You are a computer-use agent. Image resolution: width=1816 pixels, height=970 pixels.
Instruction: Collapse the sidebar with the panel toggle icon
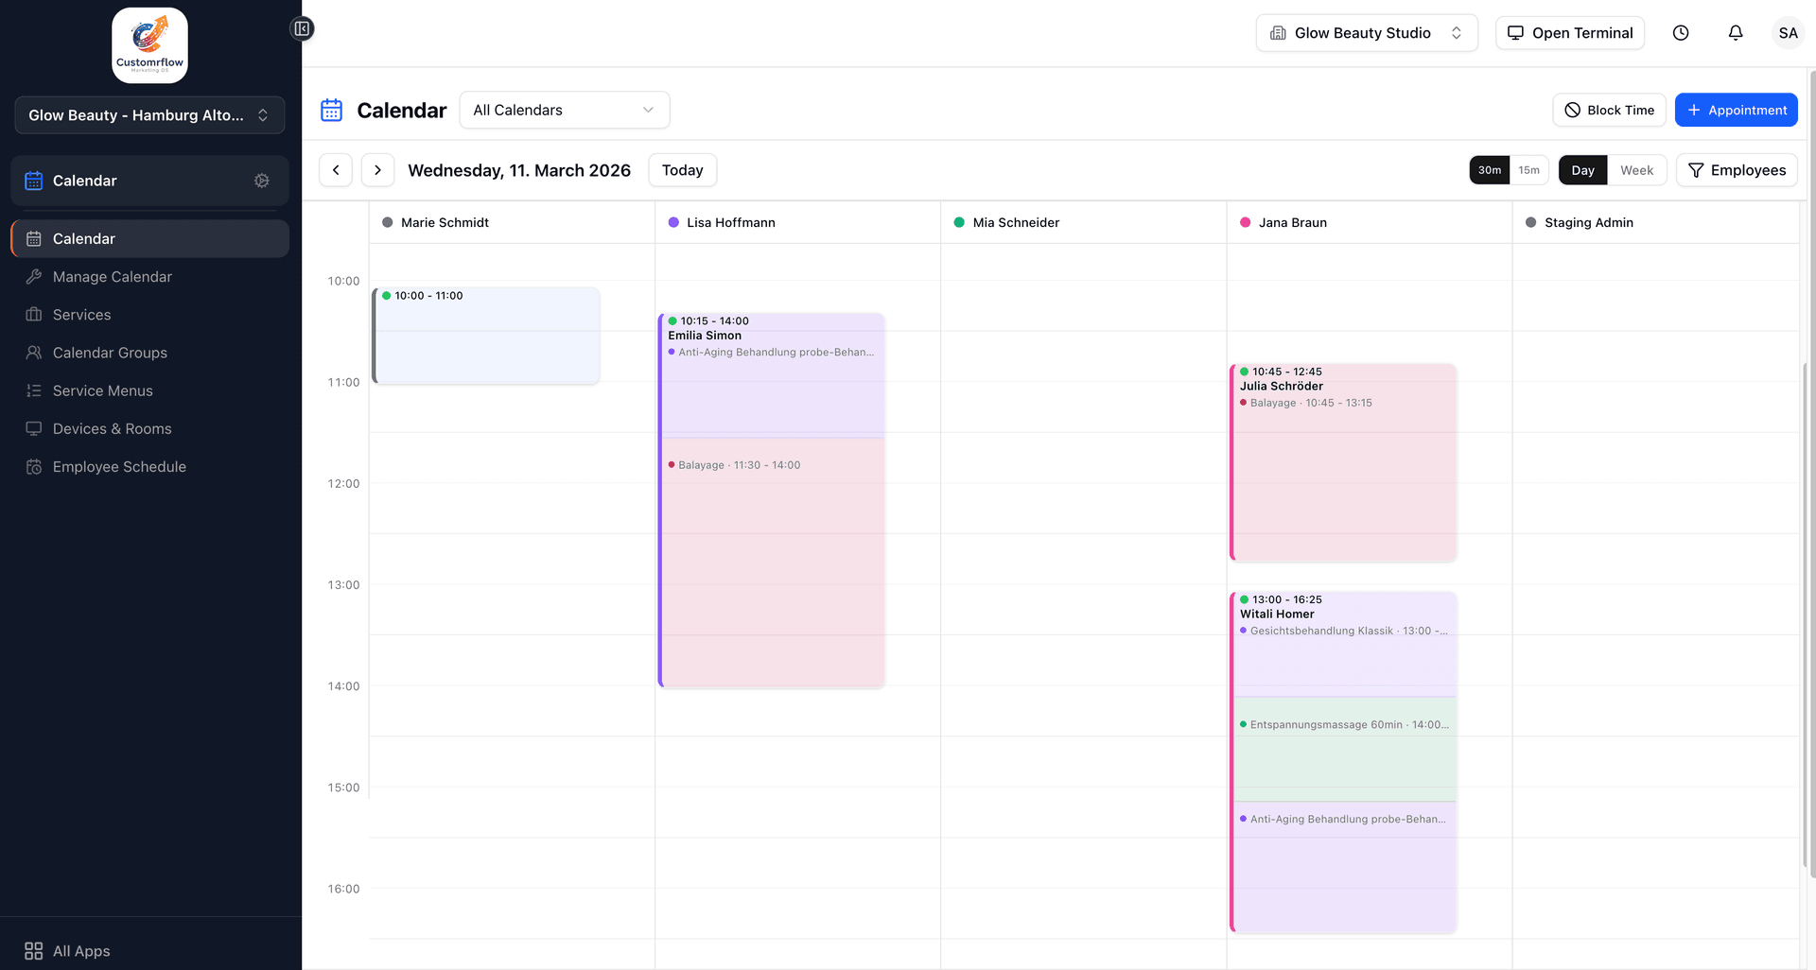click(x=302, y=29)
